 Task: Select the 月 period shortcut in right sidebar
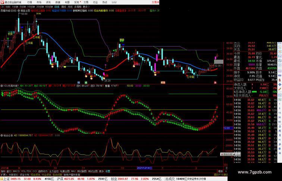(280, 136)
